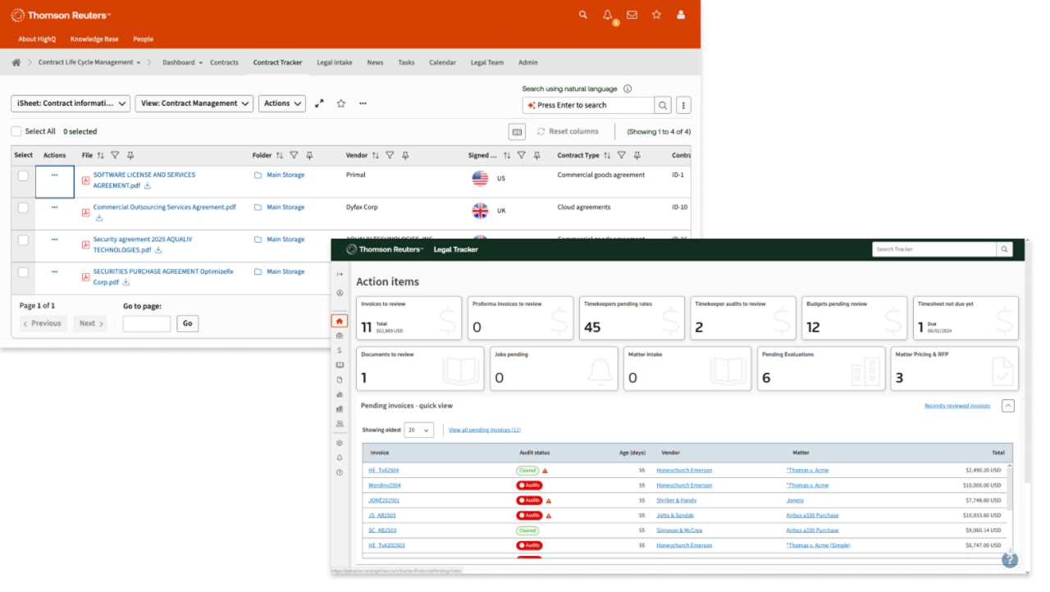Click the Search Tracker magnifier icon
1050x592 pixels.
coord(1004,249)
